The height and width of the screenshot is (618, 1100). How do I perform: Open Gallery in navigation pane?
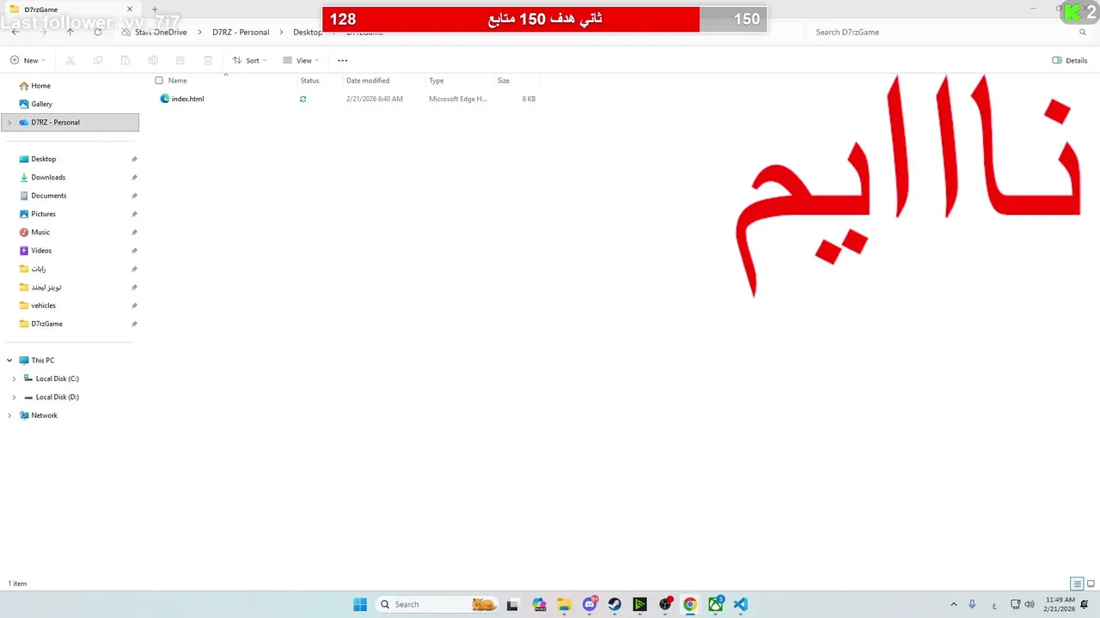pos(41,104)
